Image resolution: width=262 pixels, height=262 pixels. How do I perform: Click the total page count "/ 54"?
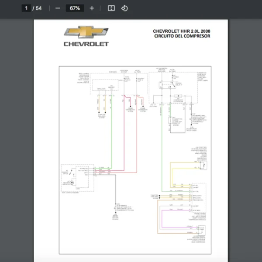(37, 8)
